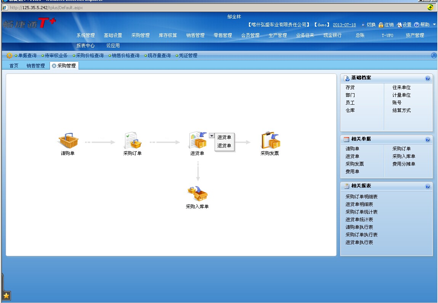Click 凭证管理 shortcut
The width and height of the screenshot is (438, 303).
coord(188,56)
